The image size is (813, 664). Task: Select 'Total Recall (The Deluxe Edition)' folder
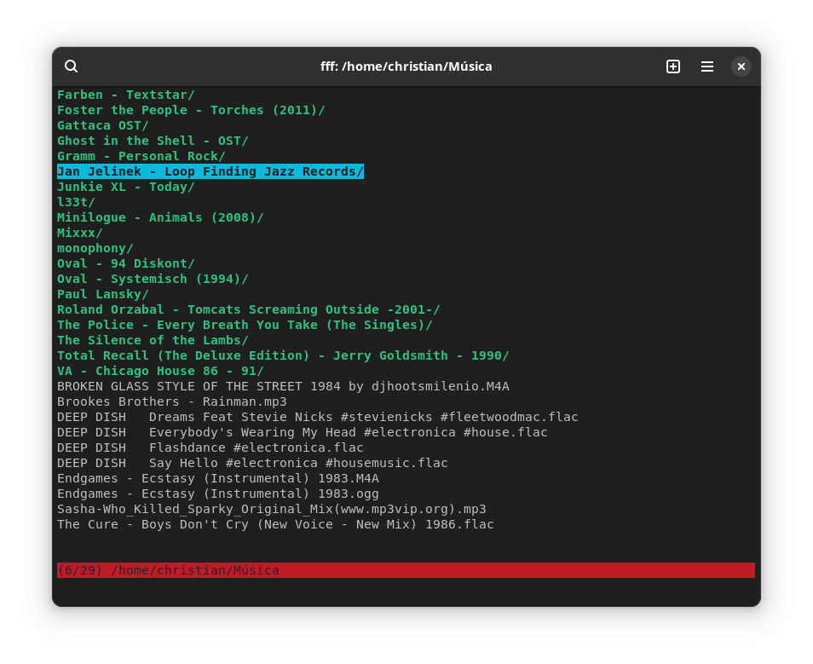point(283,355)
